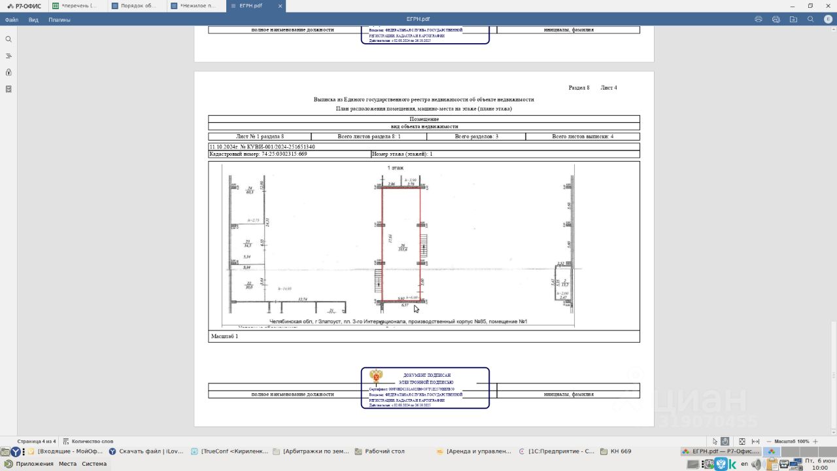Click the zoom level 'Масштаб 100%'
This screenshot has height=471, width=837.
[x=792, y=442]
